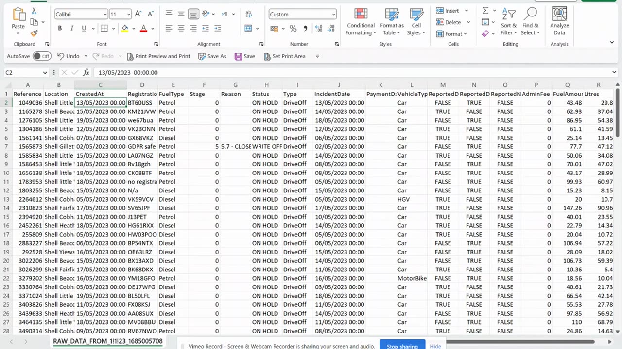The width and height of the screenshot is (622, 349).
Task: Click the Borders icon
Action: click(104, 29)
